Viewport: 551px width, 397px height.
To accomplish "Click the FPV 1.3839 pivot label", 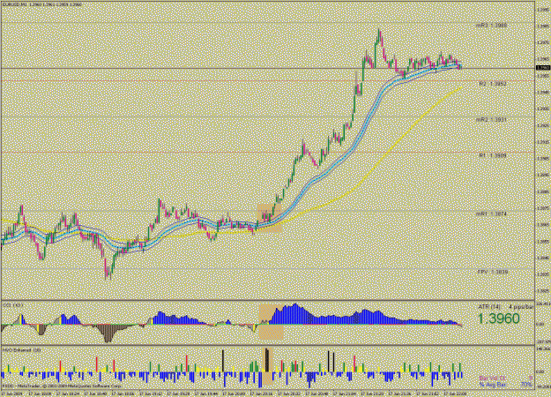I will [x=493, y=272].
